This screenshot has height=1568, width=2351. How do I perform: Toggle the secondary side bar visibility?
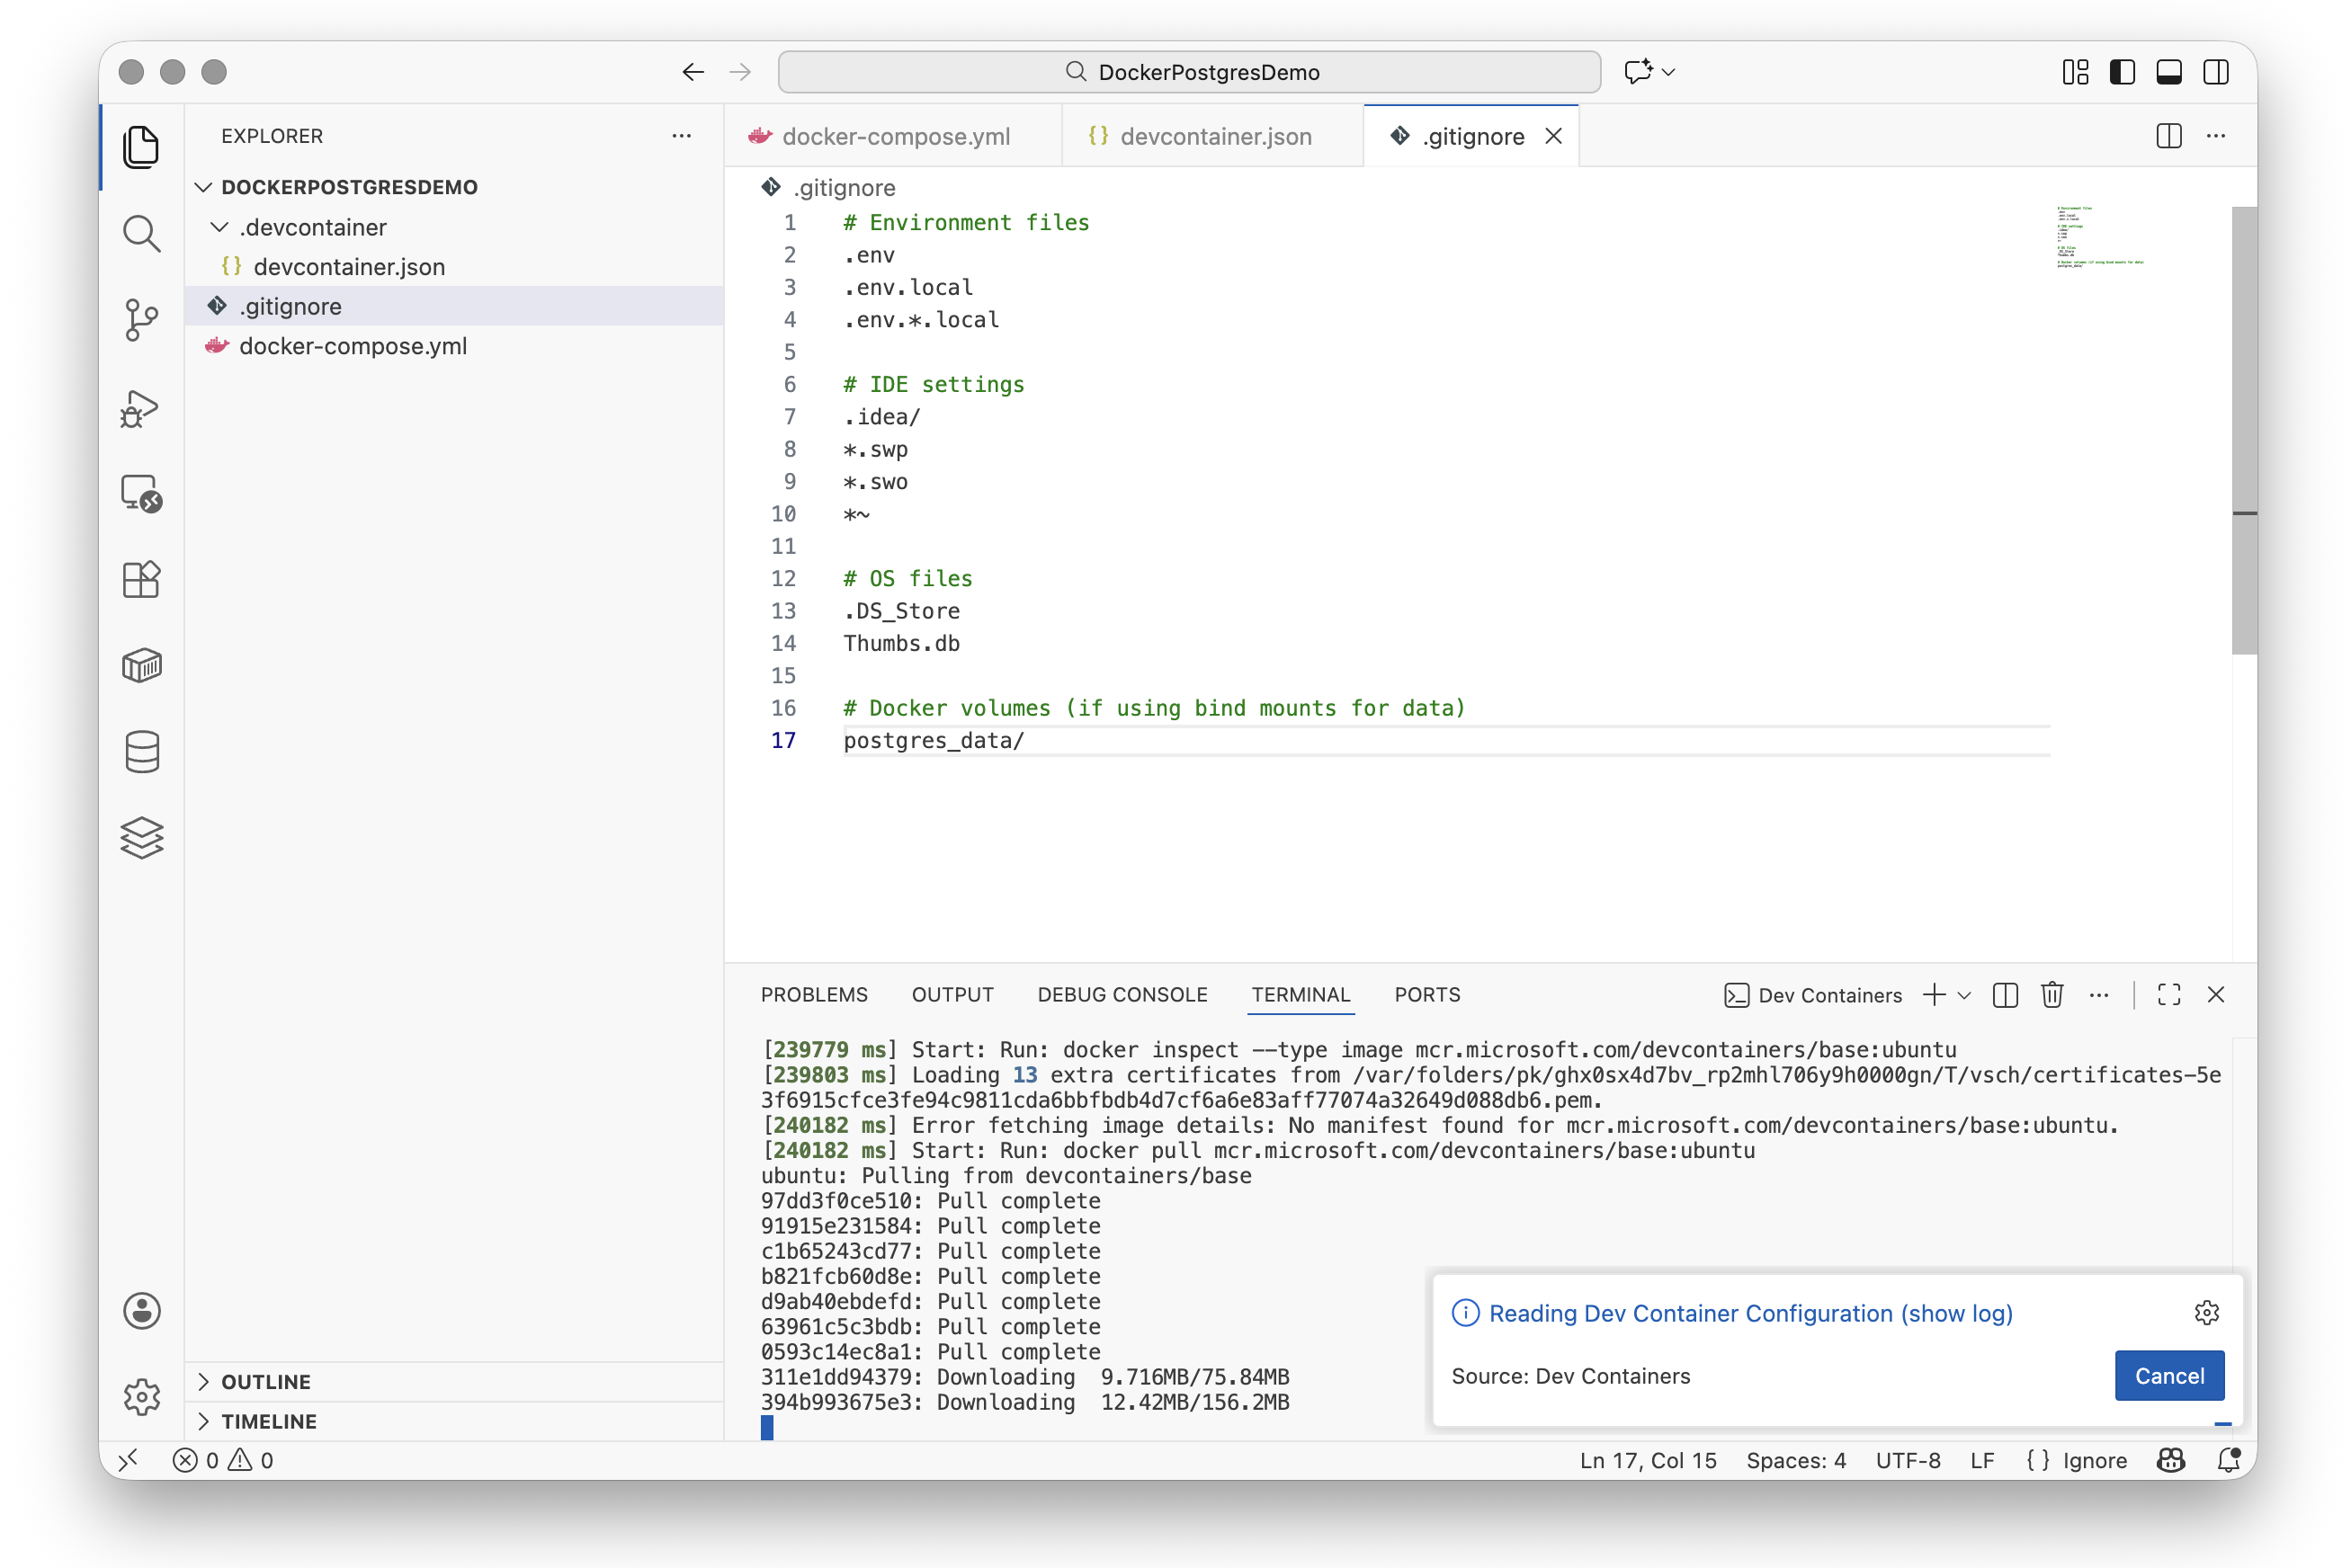[x=2215, y=72]
